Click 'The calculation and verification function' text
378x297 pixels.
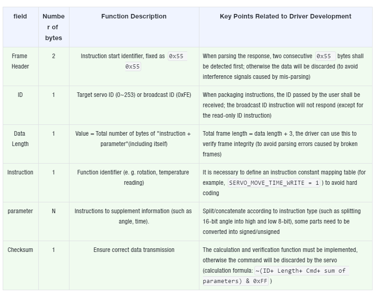[252, 250]
